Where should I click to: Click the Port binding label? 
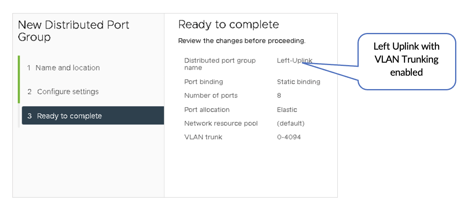203,82
